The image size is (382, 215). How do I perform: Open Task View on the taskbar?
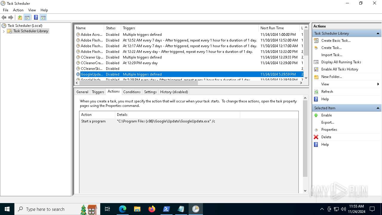coord(107,209)
